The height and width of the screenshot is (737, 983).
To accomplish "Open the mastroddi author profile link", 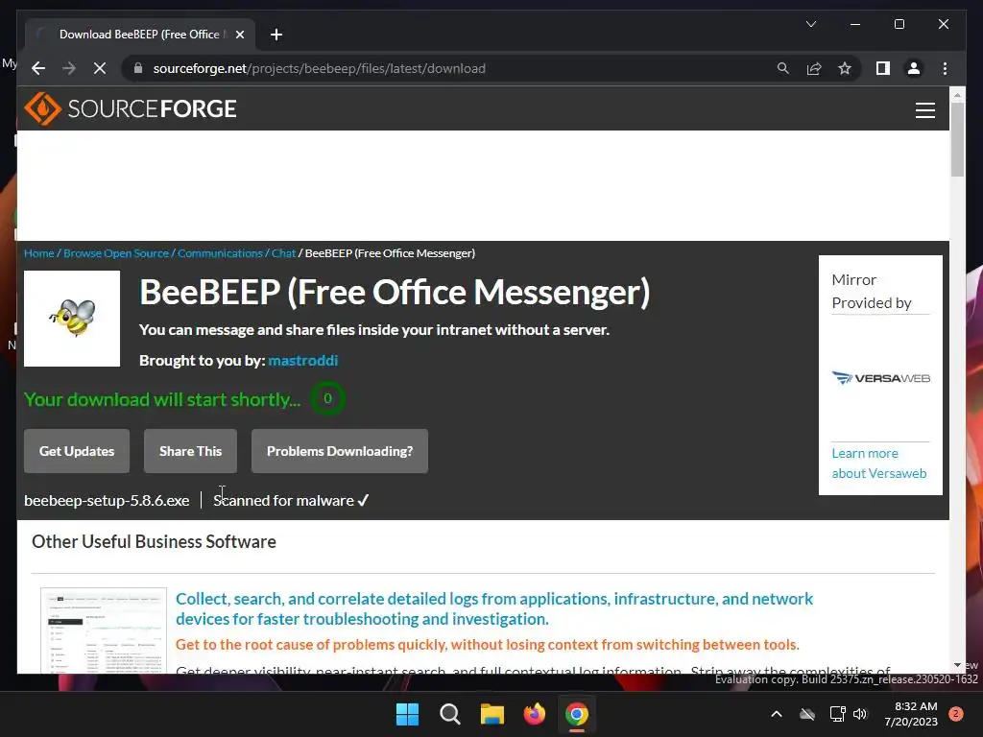I will [x=302, y=361].
